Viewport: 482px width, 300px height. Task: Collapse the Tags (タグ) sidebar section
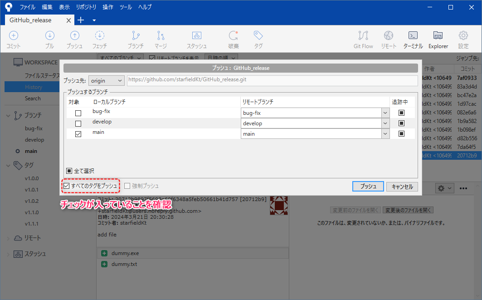point(8,166)
